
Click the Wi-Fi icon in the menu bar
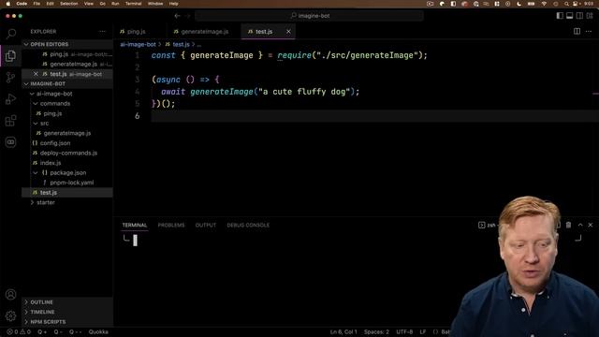[x=544, y=4]
